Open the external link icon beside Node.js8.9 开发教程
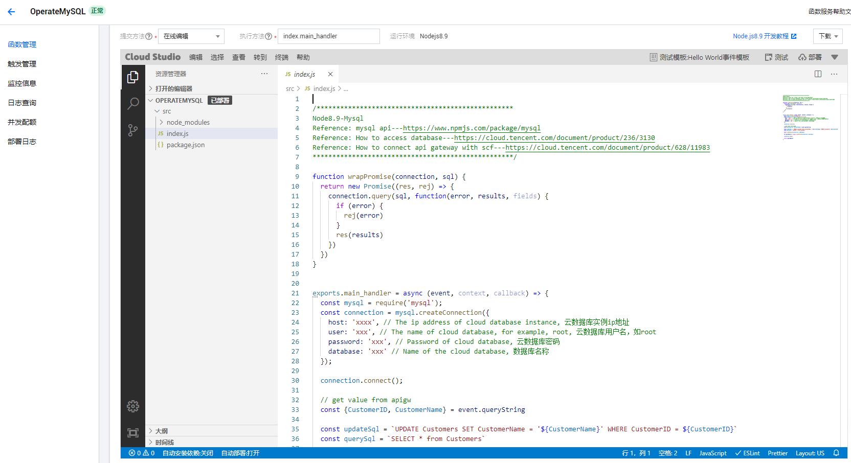 click(794, 36)
